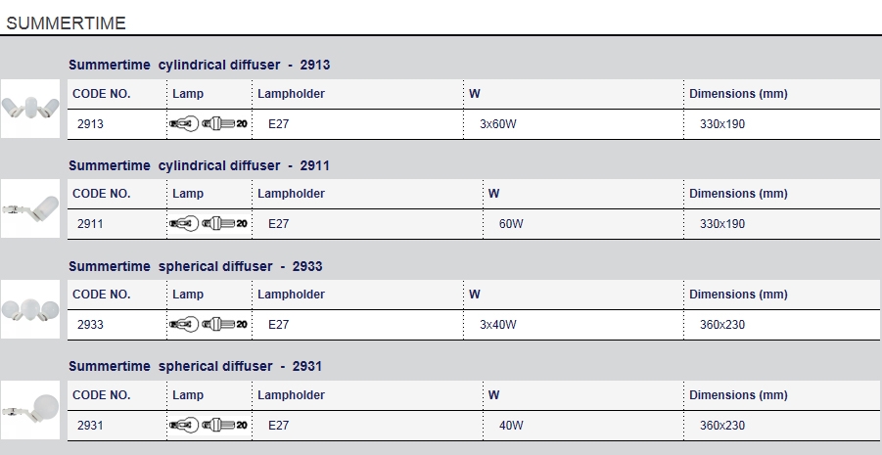Image resolution: width=882 pixels, height=455 pixels.
Task: Click the compact fluorescent lamp icon in row 2931
Action: point(224,426)
